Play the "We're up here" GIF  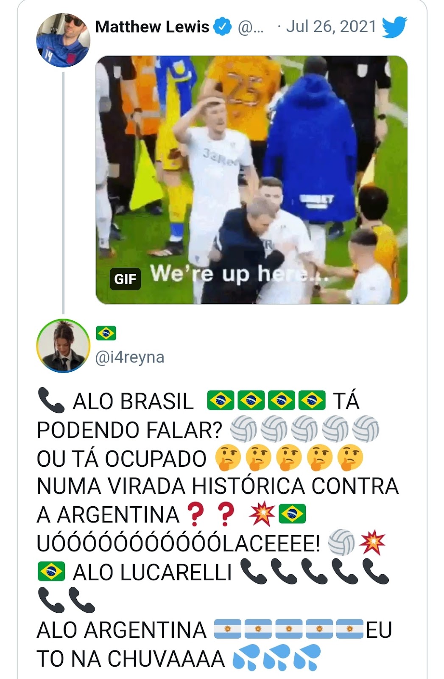coord(251,180)
